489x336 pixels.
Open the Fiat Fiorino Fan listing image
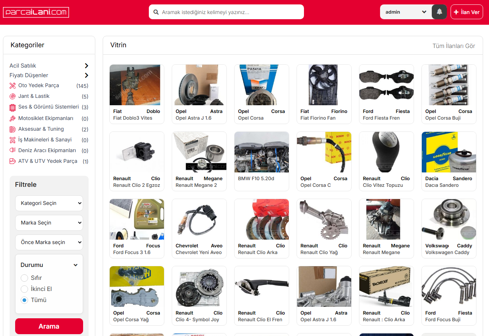click(x=324, y=85)
